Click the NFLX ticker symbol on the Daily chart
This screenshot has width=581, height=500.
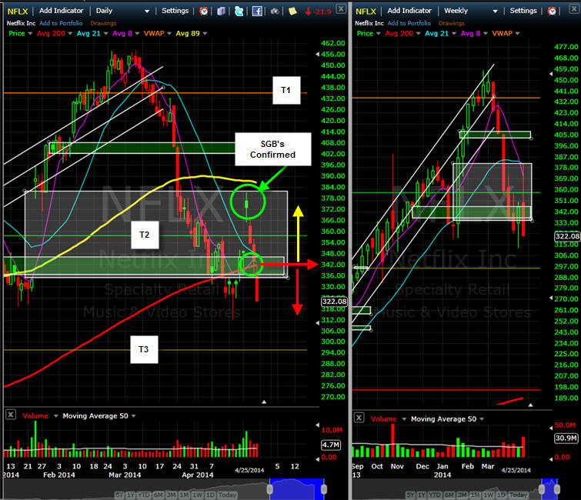[x=18, y=11]
